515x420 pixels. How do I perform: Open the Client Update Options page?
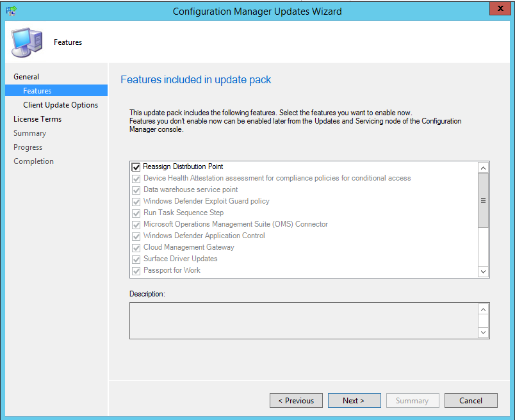pos(60,104)
